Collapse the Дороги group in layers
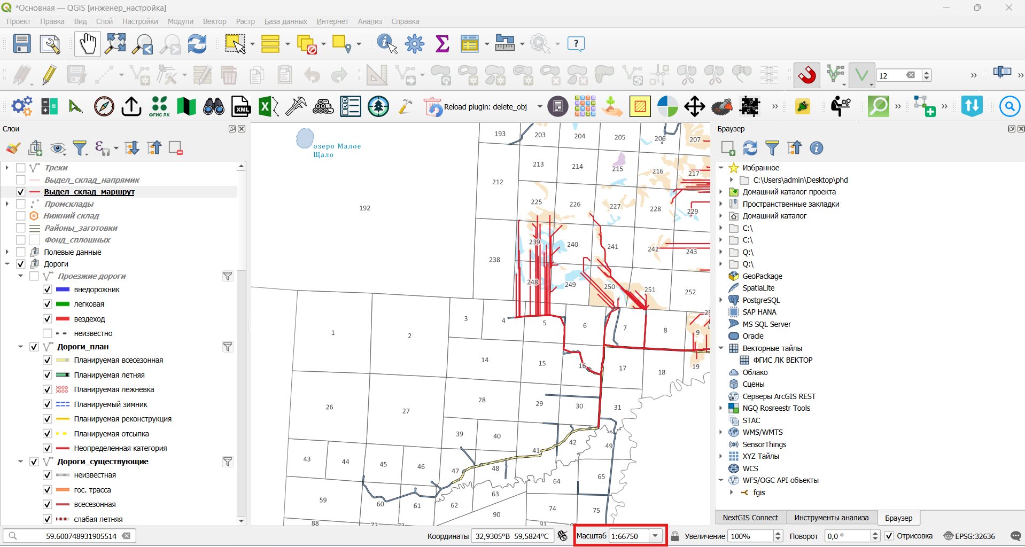Image resolution: width=1025 pixels, height=547 pixels. point(7,264)
